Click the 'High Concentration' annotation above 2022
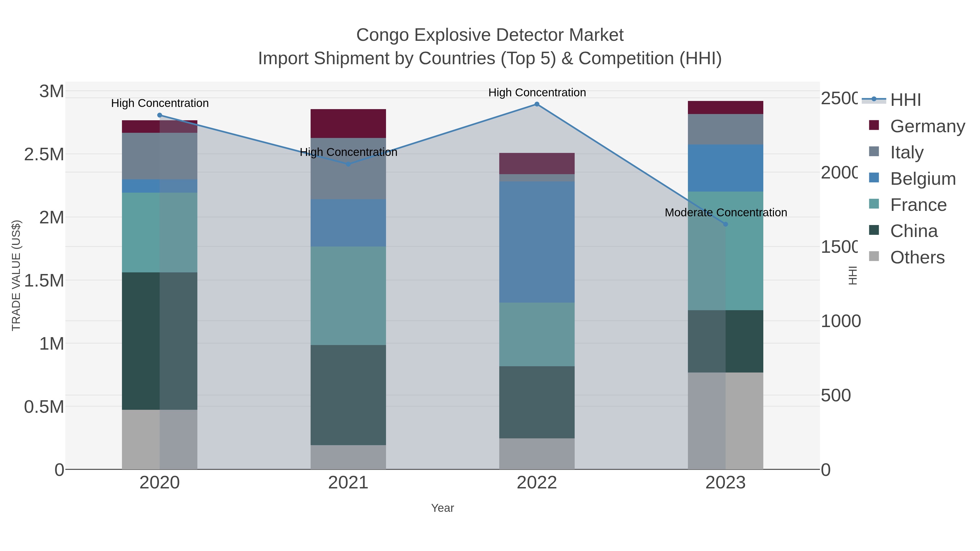 click(537, 93)
